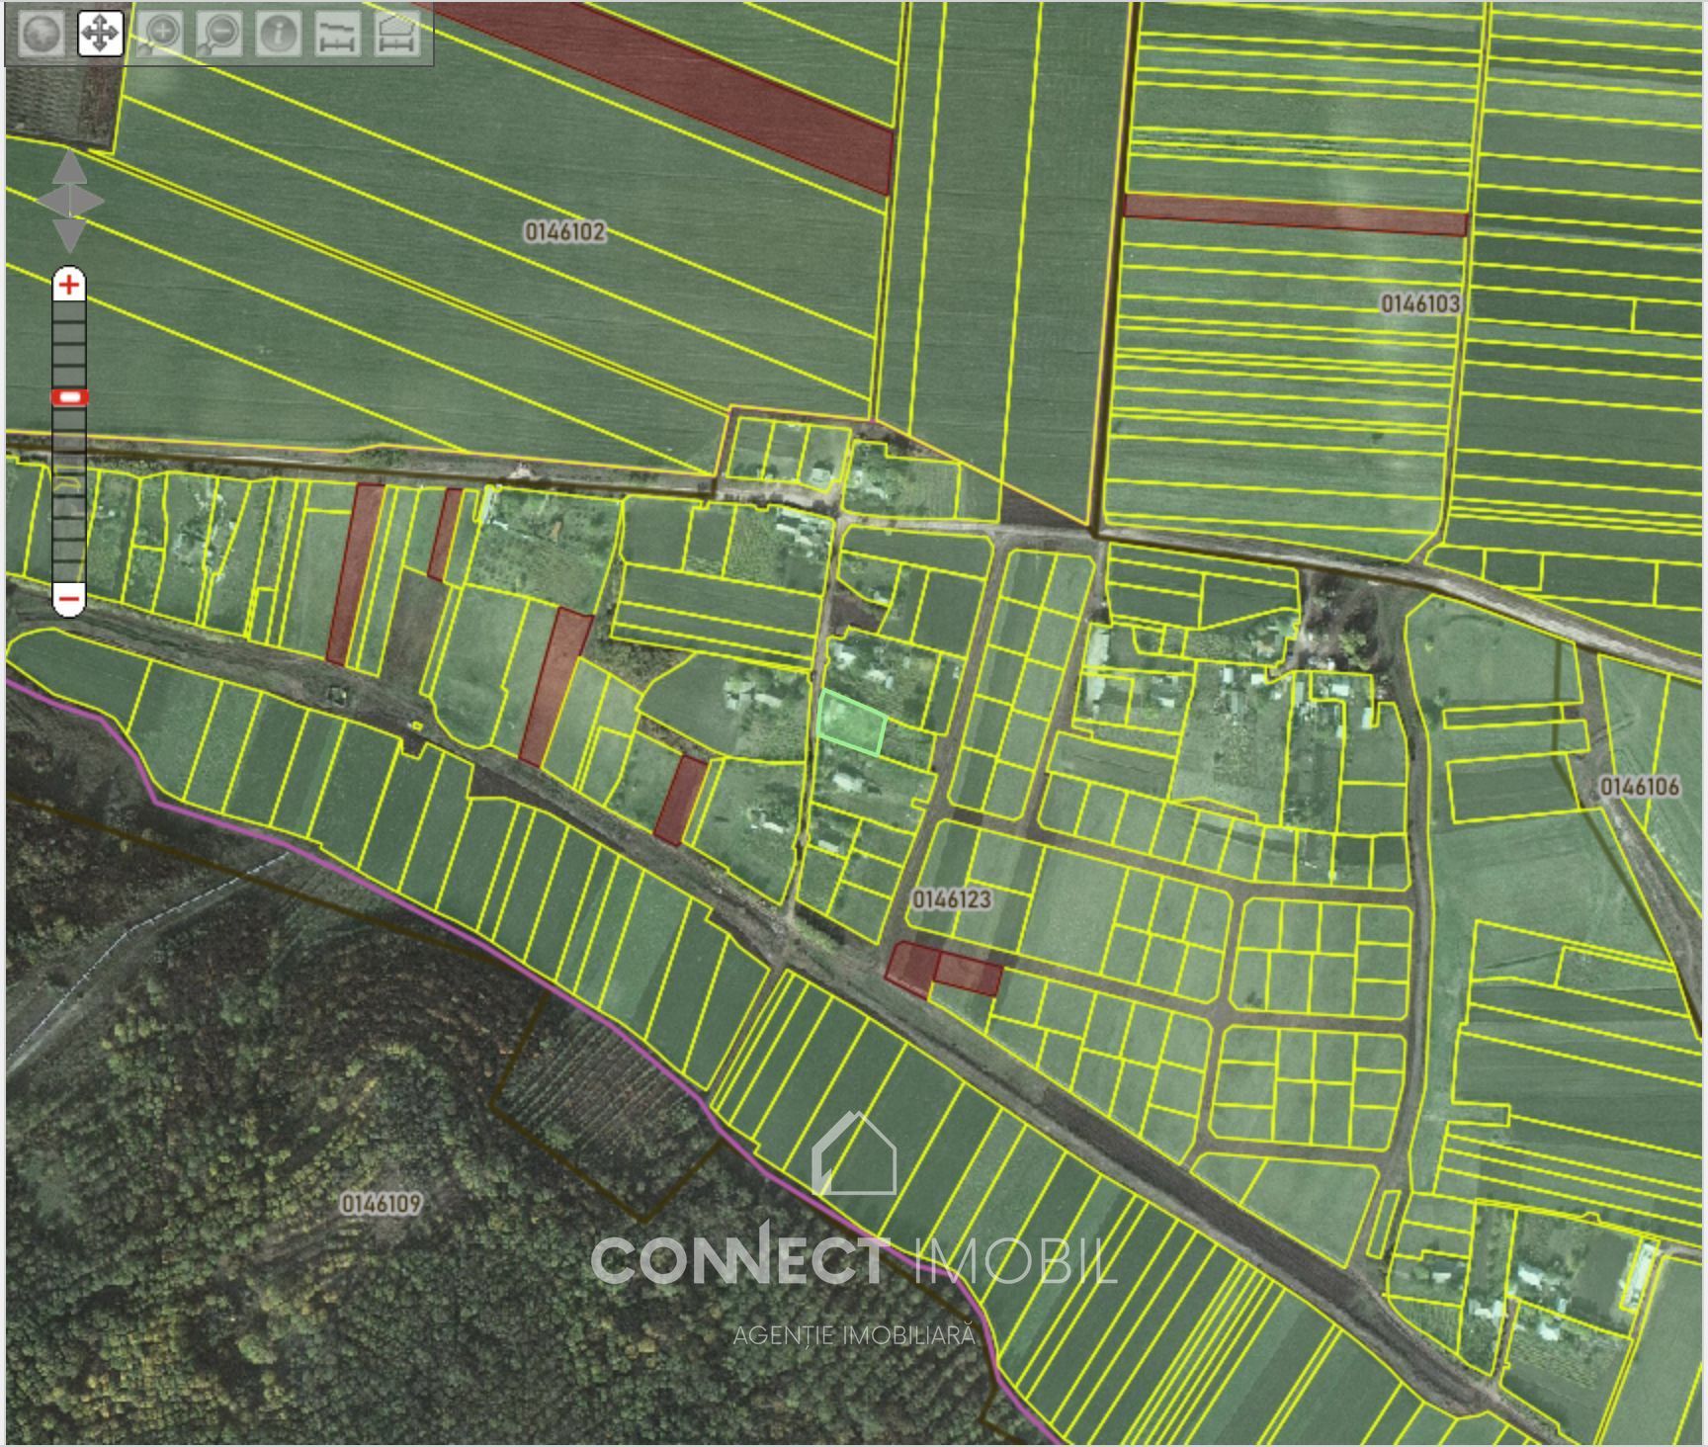Screen dimensions: 1708x1447
Task: Pan the map down with the arrow
Action: tap(69, 235)
